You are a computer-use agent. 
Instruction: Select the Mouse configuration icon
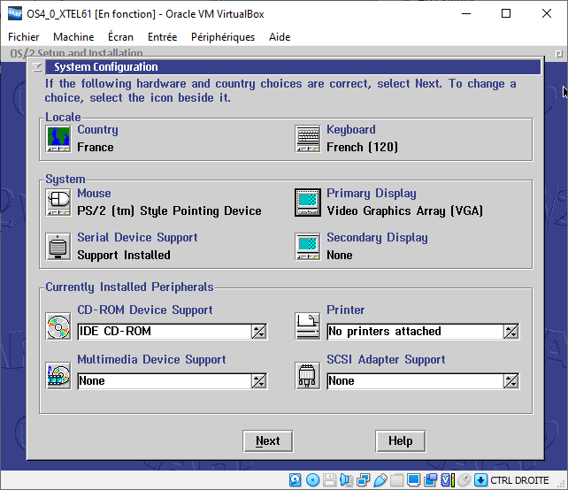pyautogui.click(x=58, y=203)
